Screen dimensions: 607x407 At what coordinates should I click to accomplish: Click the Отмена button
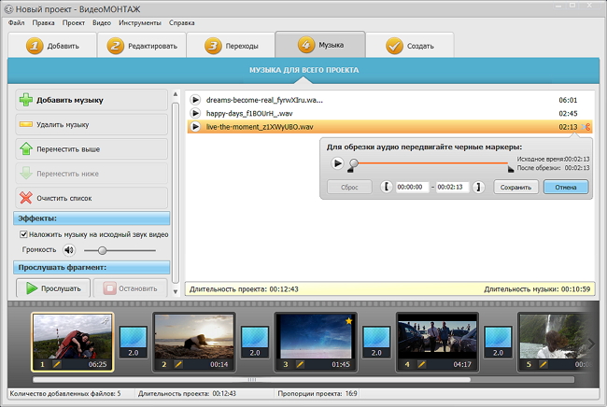pyautogui.click(x=566, y=187)
